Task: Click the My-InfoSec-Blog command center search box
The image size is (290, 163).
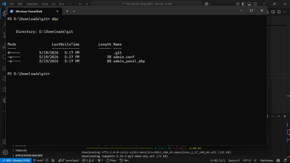Action: 146,4
